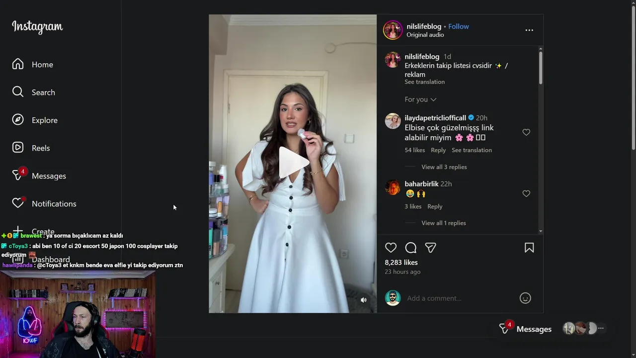The image size is (636, 358).
Task: Like the post with the heart icon
Action: click(391, 248)
